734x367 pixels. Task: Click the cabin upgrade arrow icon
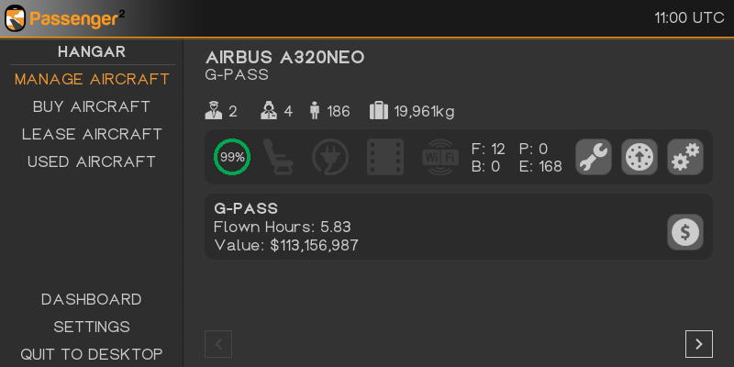[x=639, y=157]
